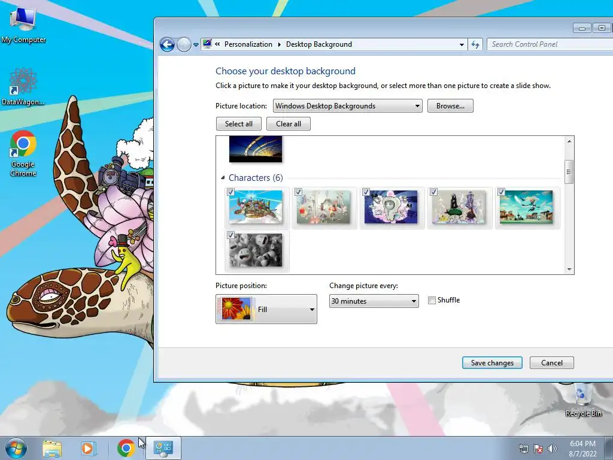Open the DataWagon desktop shortcut
Screen dimensions: 613x460
click(x=23, y=86)
